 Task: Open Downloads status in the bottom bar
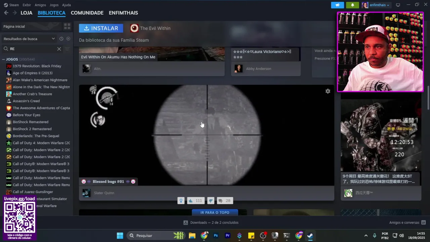[x=211, y=223]
